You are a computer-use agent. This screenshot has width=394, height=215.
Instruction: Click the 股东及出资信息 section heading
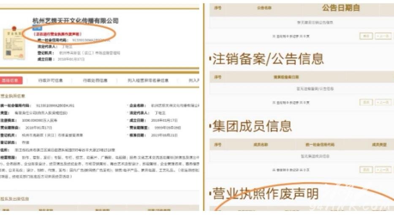point(14,199)
